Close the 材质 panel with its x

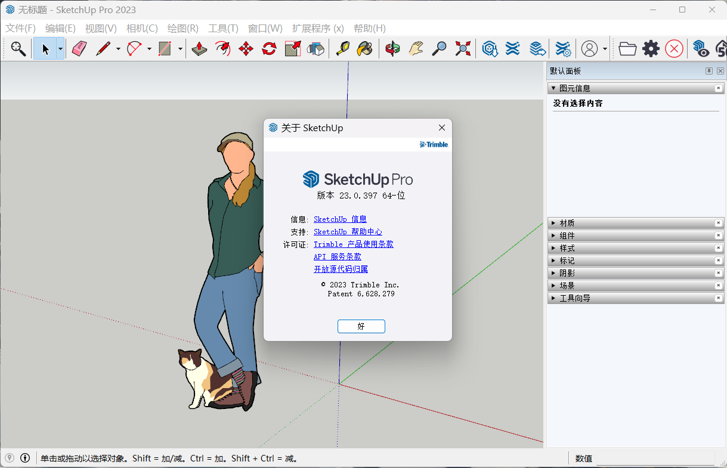(719, 223)
